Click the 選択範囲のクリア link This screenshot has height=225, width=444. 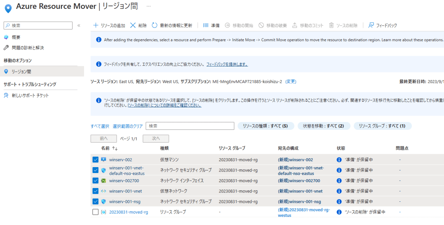pos(128,126)
